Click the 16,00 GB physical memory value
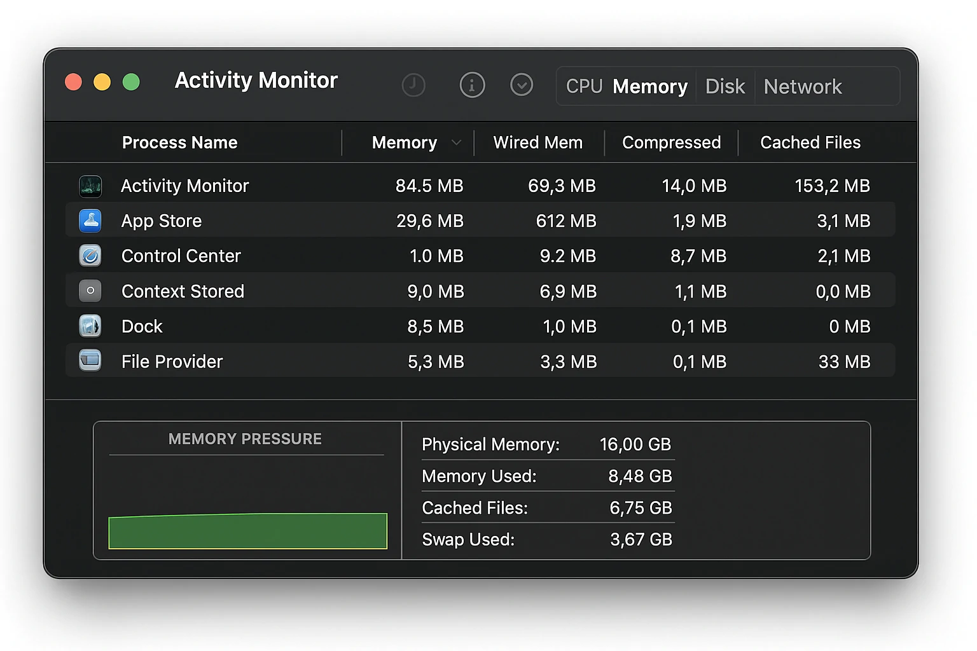The width and height of the screenshot is (977, 651). click(635, 444)
